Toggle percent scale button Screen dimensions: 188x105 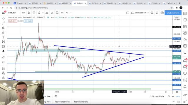(169, 96)
